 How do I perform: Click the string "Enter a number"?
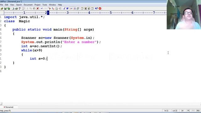pyautogui.click(x=79, y=42)
